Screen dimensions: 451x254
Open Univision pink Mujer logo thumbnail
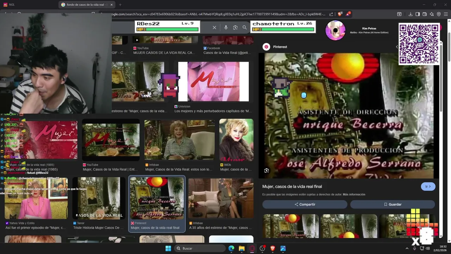[214, 81]
